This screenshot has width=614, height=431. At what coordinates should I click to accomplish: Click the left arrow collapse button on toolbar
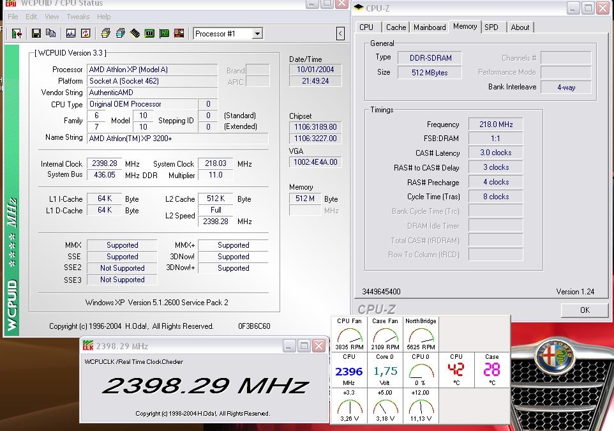pos(340,33)
